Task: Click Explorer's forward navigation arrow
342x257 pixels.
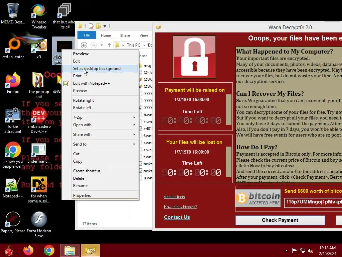Action: [x=94, y=45]
